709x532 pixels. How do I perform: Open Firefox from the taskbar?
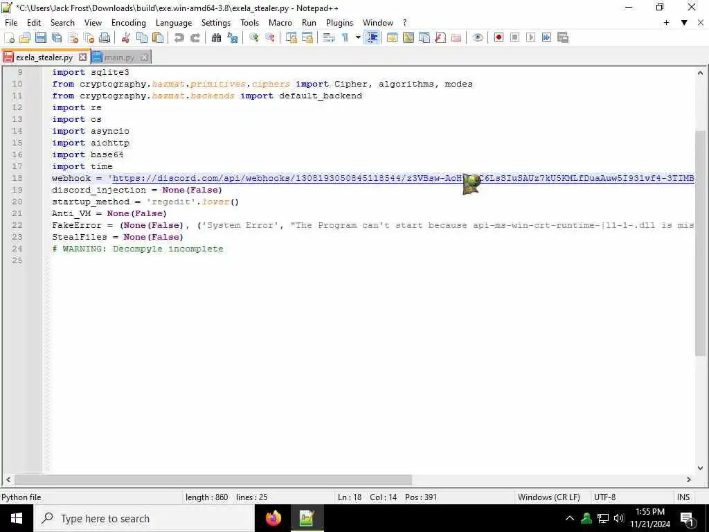coord(273,518)
